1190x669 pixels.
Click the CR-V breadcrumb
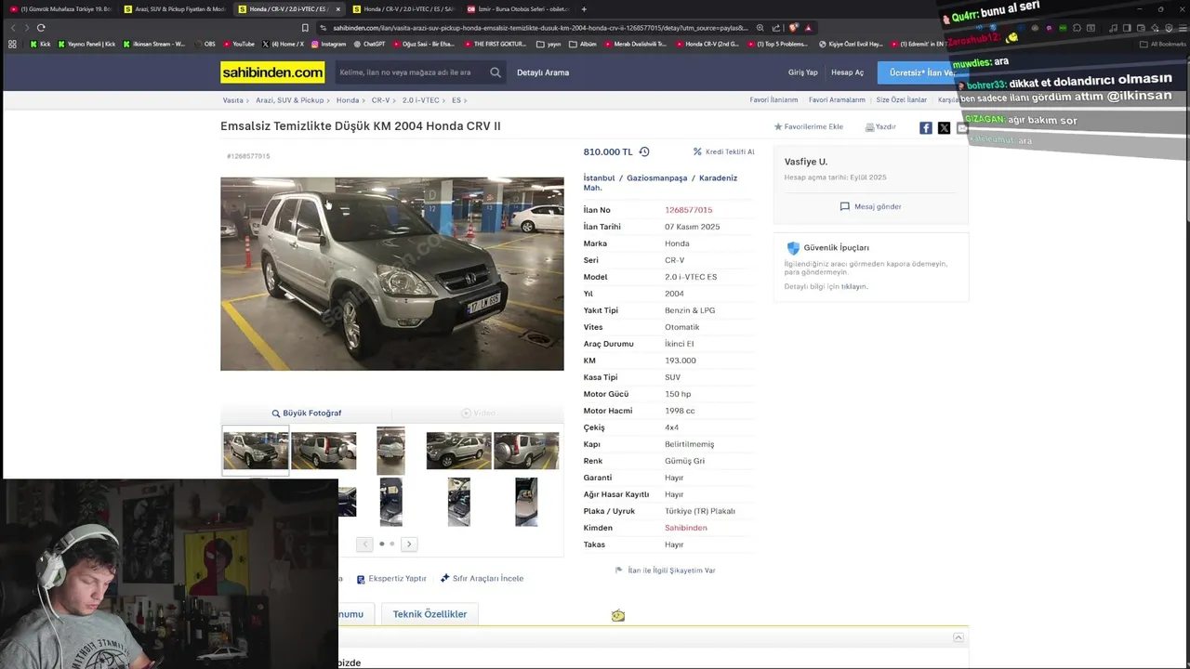(380, 100)
